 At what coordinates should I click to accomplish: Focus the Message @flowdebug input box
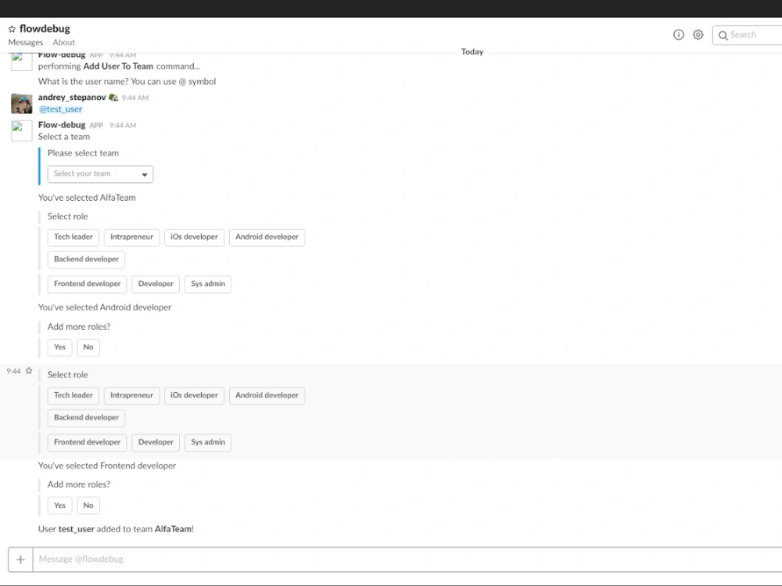(x=407, y=559)
